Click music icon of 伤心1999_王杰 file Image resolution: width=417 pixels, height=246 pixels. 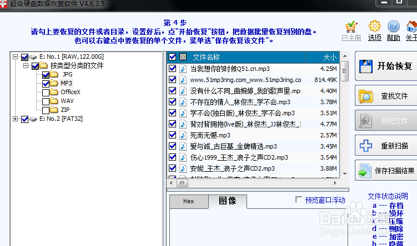[183, 157]
